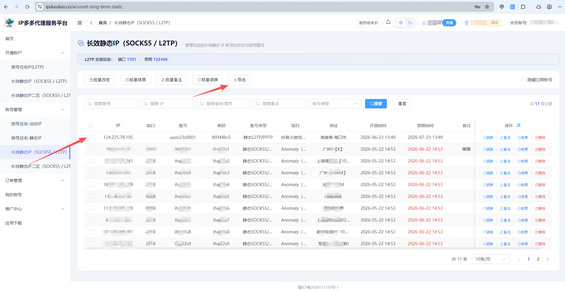The height and width of the screenshot is (291, 565).
Task: Open the 账号类型 dropdown filter
Action: (335, 104)
